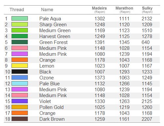Screen dimensions: 164x126
Task: Click the Black thread swatch
Action: pyautogui.click(x=20, y=72)
